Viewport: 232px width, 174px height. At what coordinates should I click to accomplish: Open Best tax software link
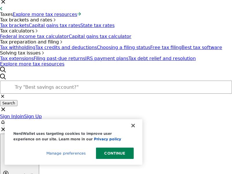pos(202,48)
